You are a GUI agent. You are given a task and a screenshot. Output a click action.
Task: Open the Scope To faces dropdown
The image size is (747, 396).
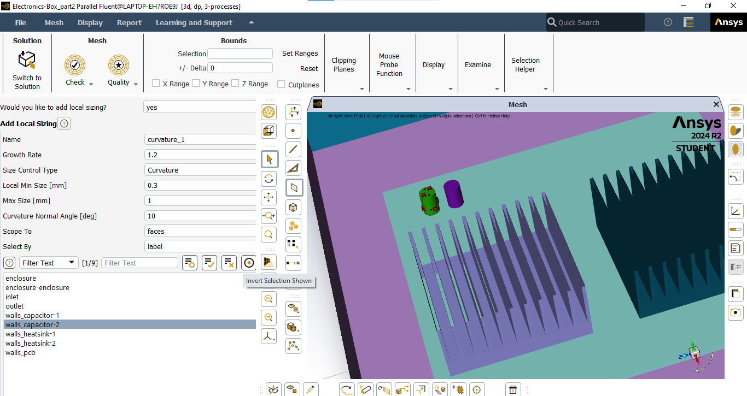tap(201, 231)
